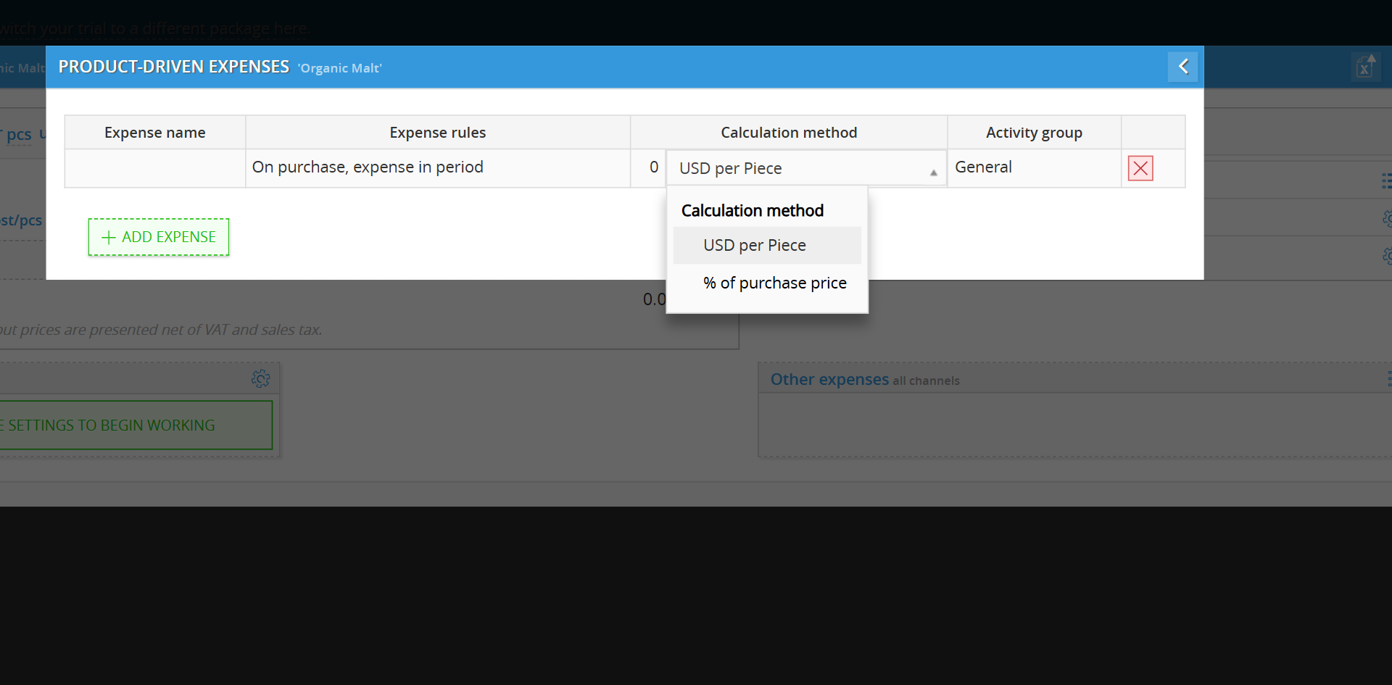Click the Expense rules column header
The height and width of the screenshot is (685, 1392).
coord(437,133)
